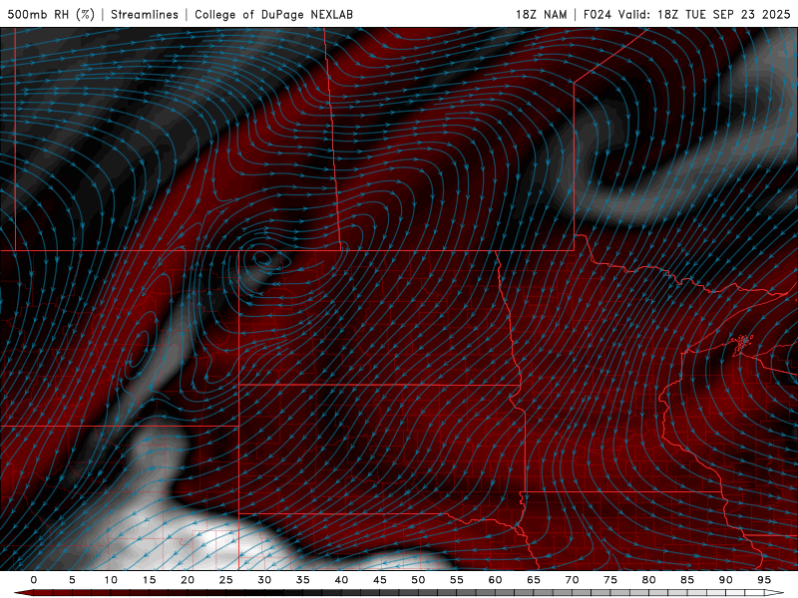Click the 30 label on the color scale
This screenshot has width=798, height=598.
pyautogui.click(x=264, y=580)
